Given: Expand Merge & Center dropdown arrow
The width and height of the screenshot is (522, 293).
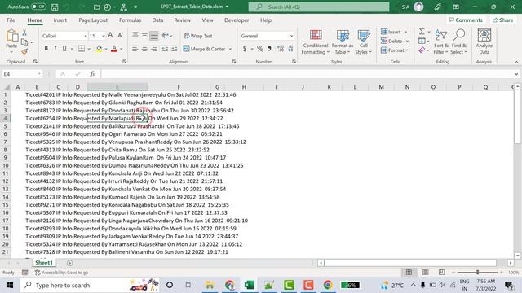Looking at the screenshot, I should point(230,49).
